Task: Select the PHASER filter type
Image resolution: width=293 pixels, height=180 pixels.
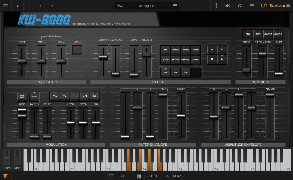Action: [175, 60]
